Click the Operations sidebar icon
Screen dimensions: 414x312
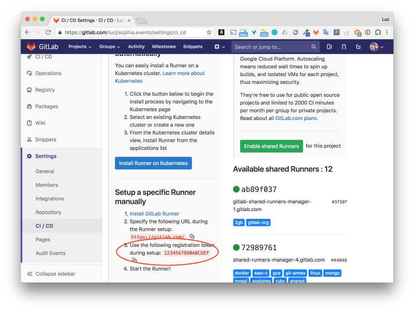click(29, 73)
